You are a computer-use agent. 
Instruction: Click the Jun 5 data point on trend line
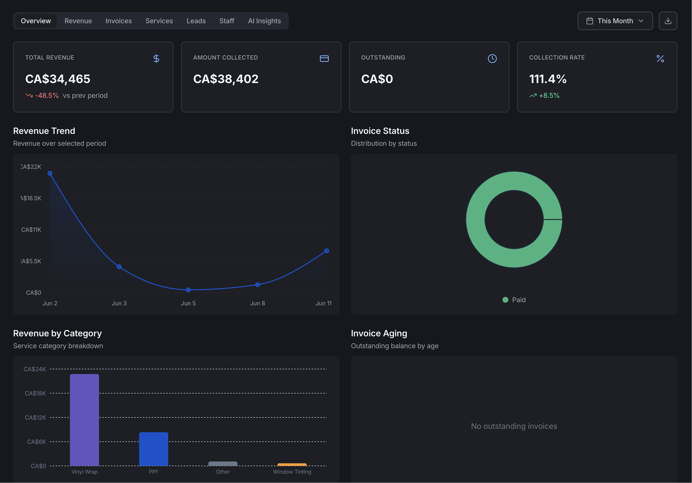click(188, 290)
